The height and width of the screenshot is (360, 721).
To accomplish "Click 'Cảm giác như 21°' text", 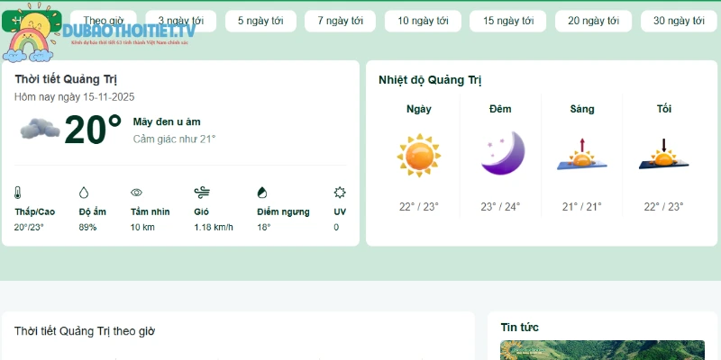I will (174, 139).
